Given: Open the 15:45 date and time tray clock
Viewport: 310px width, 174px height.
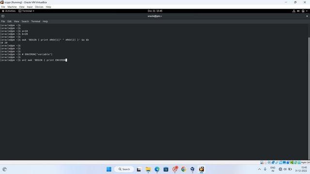Looking at the screenshot, I should tap(301, 169).
